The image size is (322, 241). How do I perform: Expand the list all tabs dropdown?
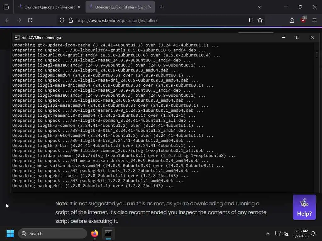click(259, 7)
